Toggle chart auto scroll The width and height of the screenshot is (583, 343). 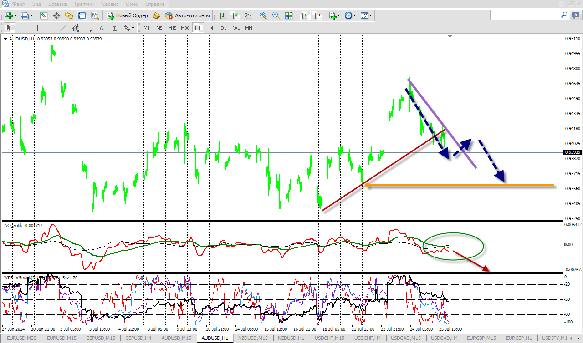click(305, 15)
